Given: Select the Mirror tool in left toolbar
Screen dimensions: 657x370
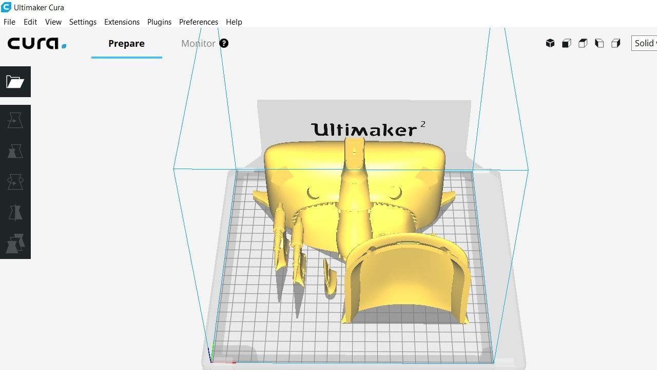Looking at the screenshot, I should pos(15,213).
